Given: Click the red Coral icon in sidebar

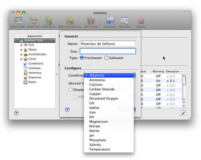Looking at the screenshot, I should (25, 59).
